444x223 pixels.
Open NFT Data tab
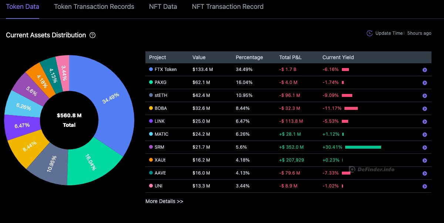tap(163, 7)
